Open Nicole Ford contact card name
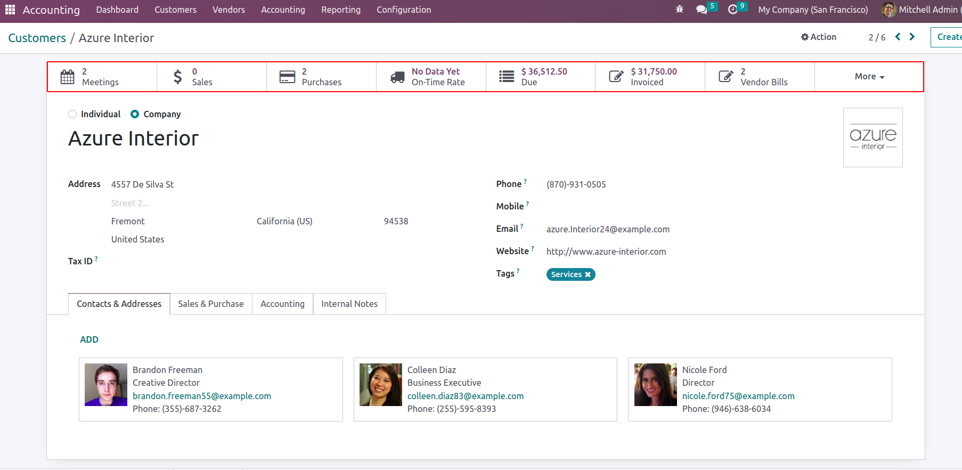This screenshot has height=470, width=962. 704,370
